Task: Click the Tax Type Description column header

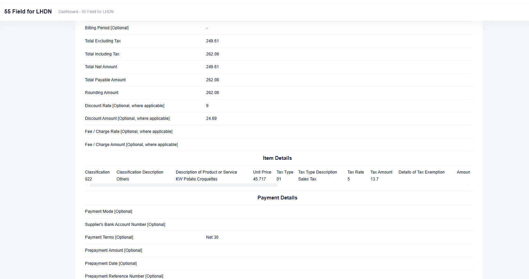Action: (x=317, y=172)
